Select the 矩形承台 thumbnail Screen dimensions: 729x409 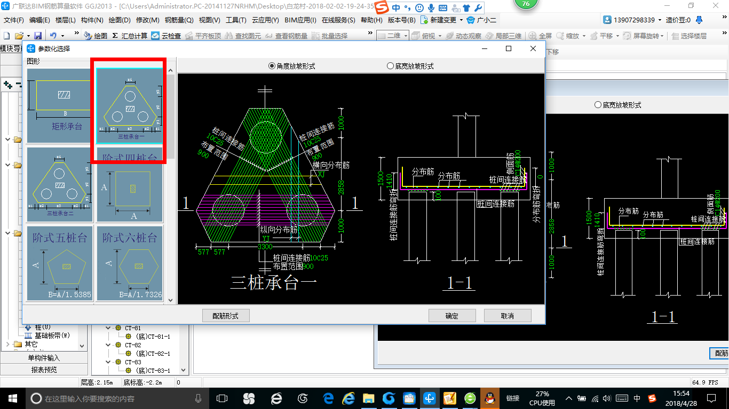(x=59, y=105)
